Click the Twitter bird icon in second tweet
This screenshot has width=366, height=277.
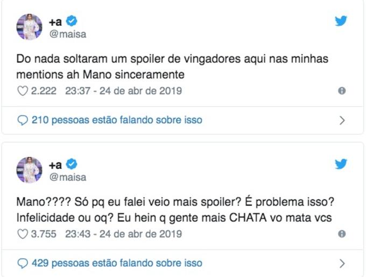click(x=341, y=164)
